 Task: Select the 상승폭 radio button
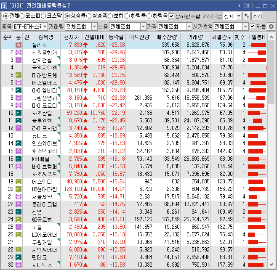tap(89, 16)
